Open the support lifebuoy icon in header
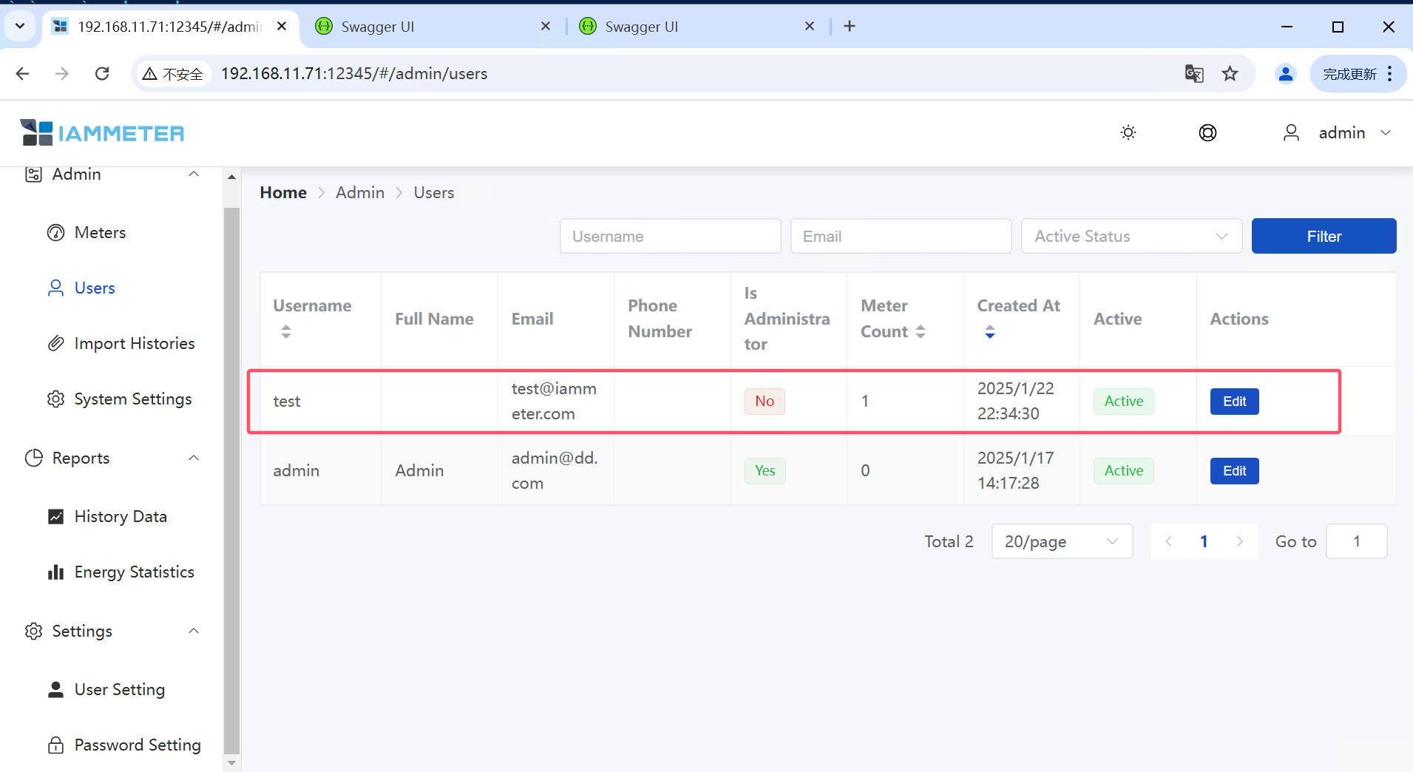This screenshot has height=772, width=1413. pyautogui.click(x=1207, y=132)
